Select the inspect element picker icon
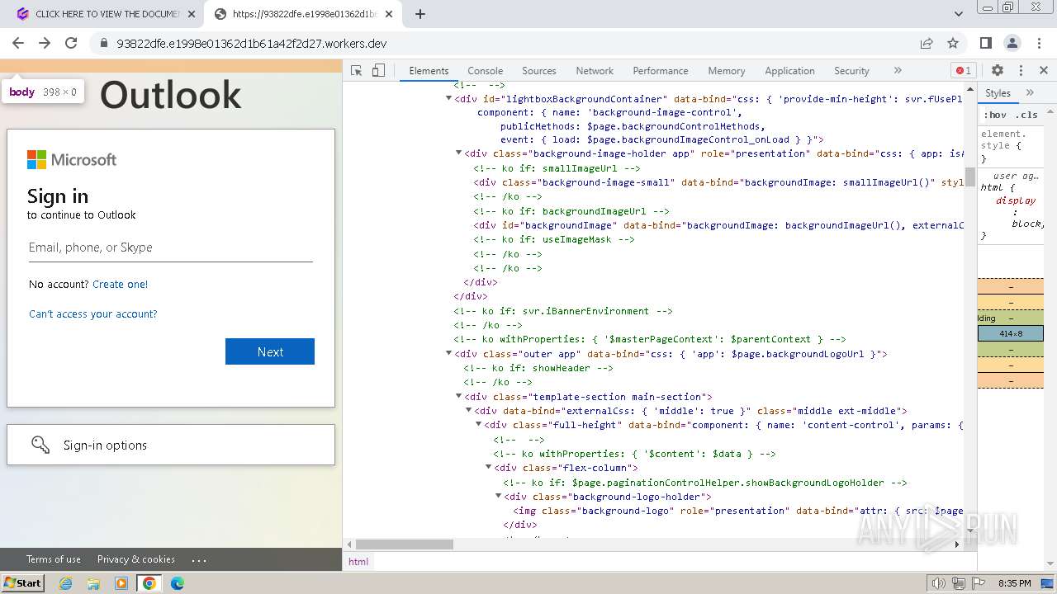 click(x=357, y=71)
